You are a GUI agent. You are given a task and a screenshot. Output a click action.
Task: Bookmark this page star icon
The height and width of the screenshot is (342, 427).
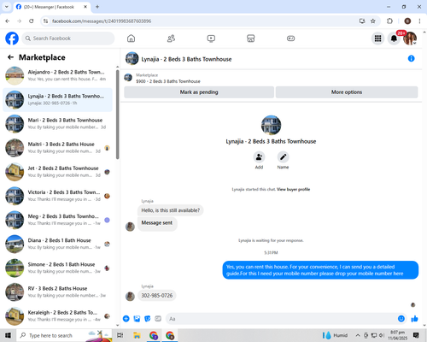tap(373, 21)
